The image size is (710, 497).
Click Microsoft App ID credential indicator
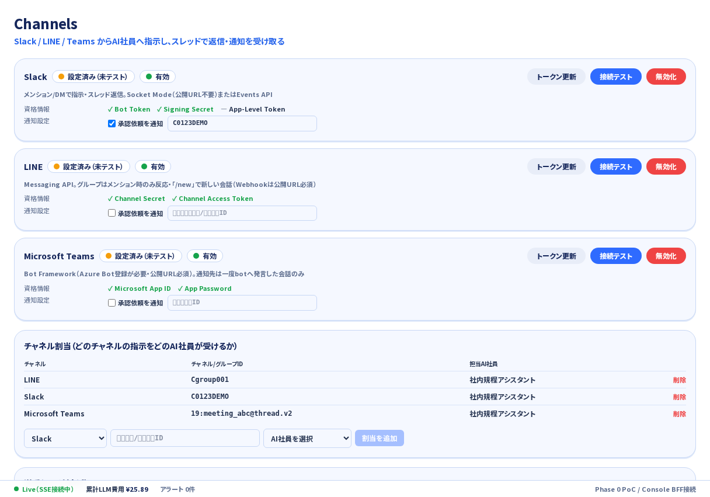click(140, 289)
